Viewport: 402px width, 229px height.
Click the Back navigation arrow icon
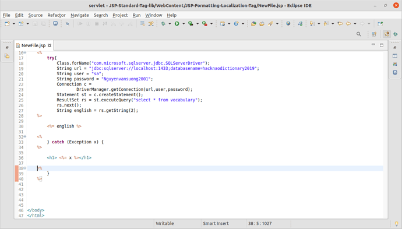click(x=348, y=23)
